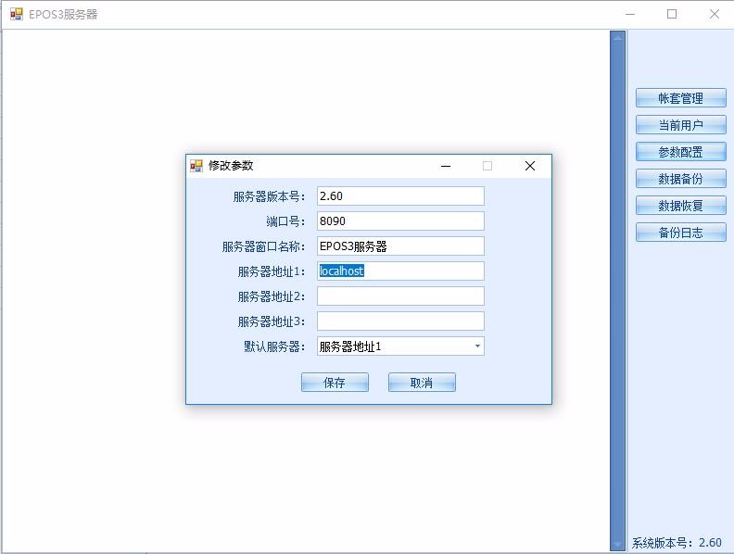The height and width of the screenshot is (554, 734).
Task: Click the 帐套管理 button in the sidebar
Action: (680, 98)
